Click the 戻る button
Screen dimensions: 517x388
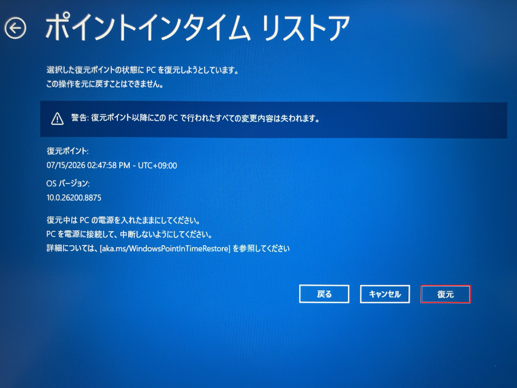[324, 294]
